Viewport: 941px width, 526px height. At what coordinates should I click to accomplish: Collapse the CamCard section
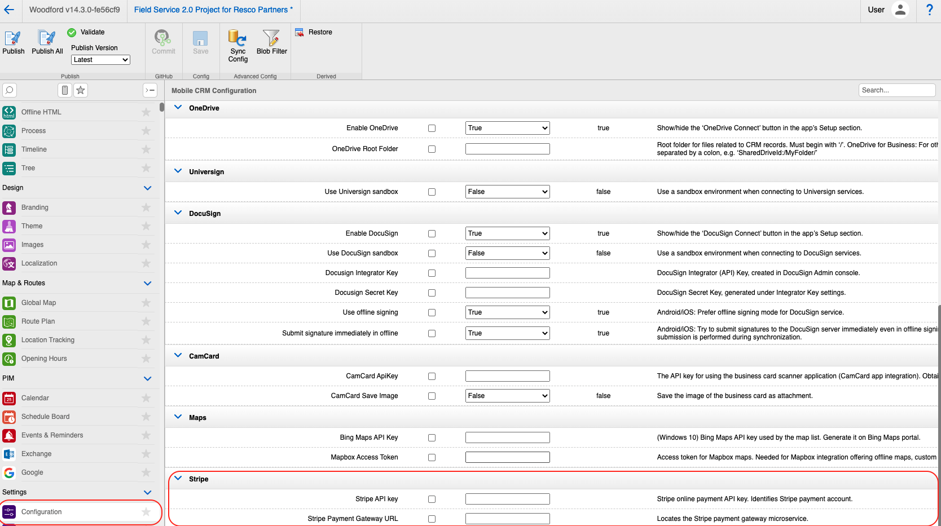178,356
